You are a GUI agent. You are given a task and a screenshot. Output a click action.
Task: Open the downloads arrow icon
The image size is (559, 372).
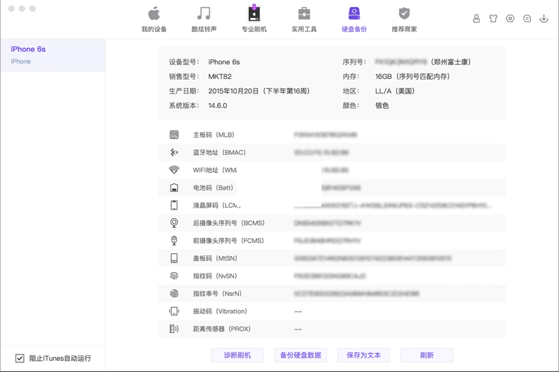click(x=544, y=19)
